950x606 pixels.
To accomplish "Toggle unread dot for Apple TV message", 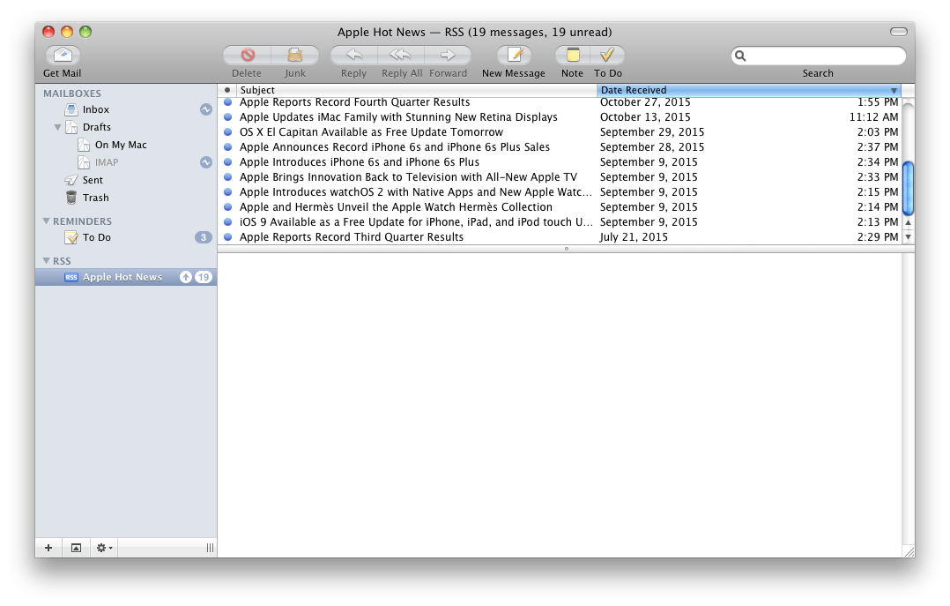I will tap(227, 177).
